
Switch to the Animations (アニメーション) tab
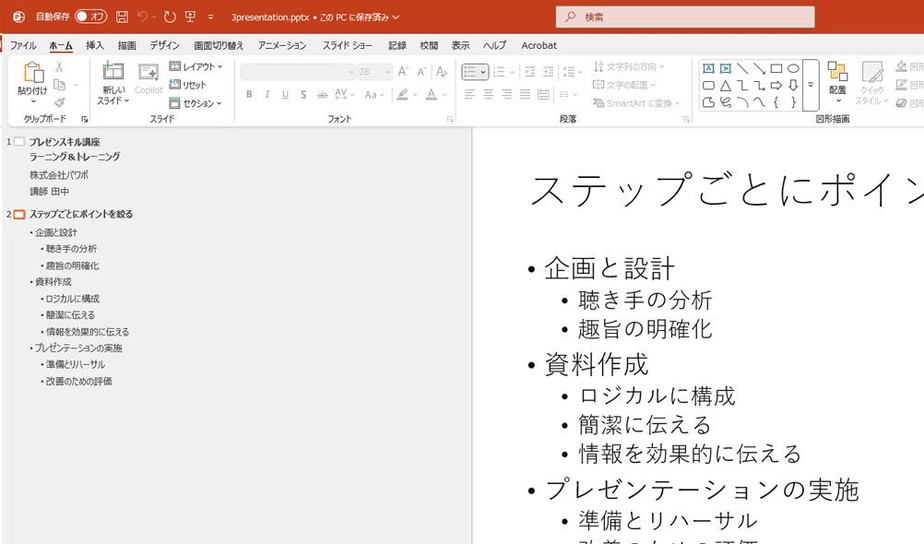[281, 45]
